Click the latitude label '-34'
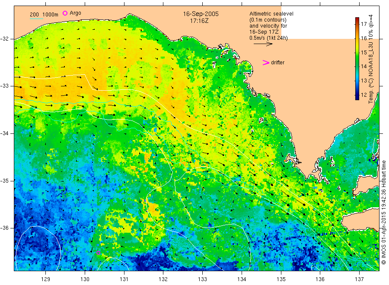 click(x=4, y=133)
